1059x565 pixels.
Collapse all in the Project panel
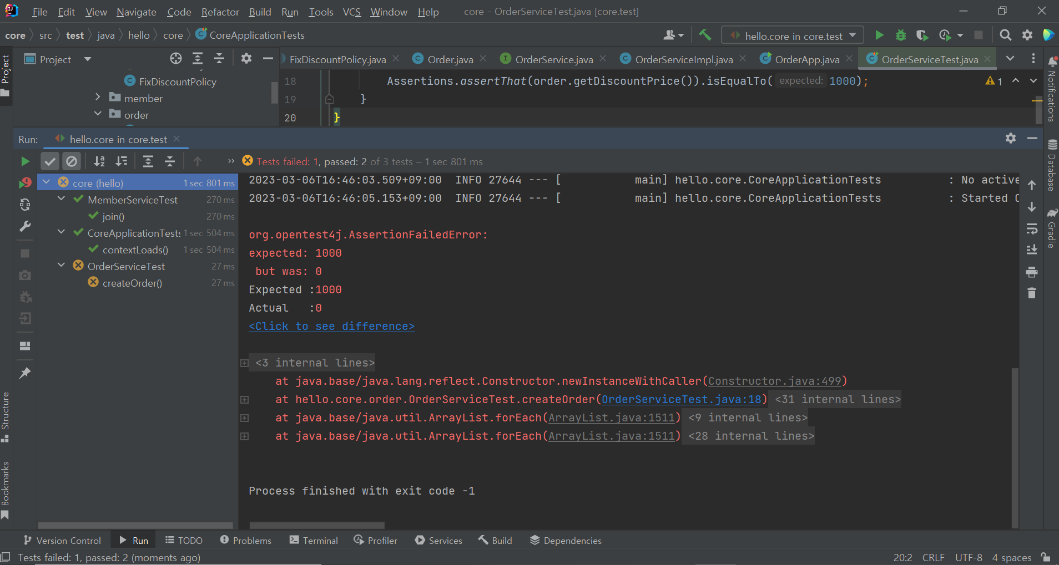[219, 59]
